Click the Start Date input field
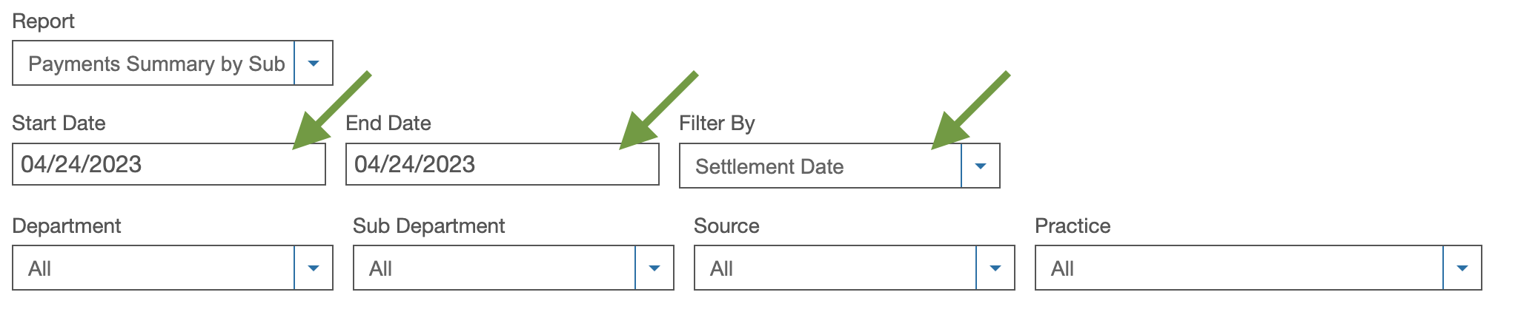This screenshot has width=1518, height=312. tap(168, 164)
